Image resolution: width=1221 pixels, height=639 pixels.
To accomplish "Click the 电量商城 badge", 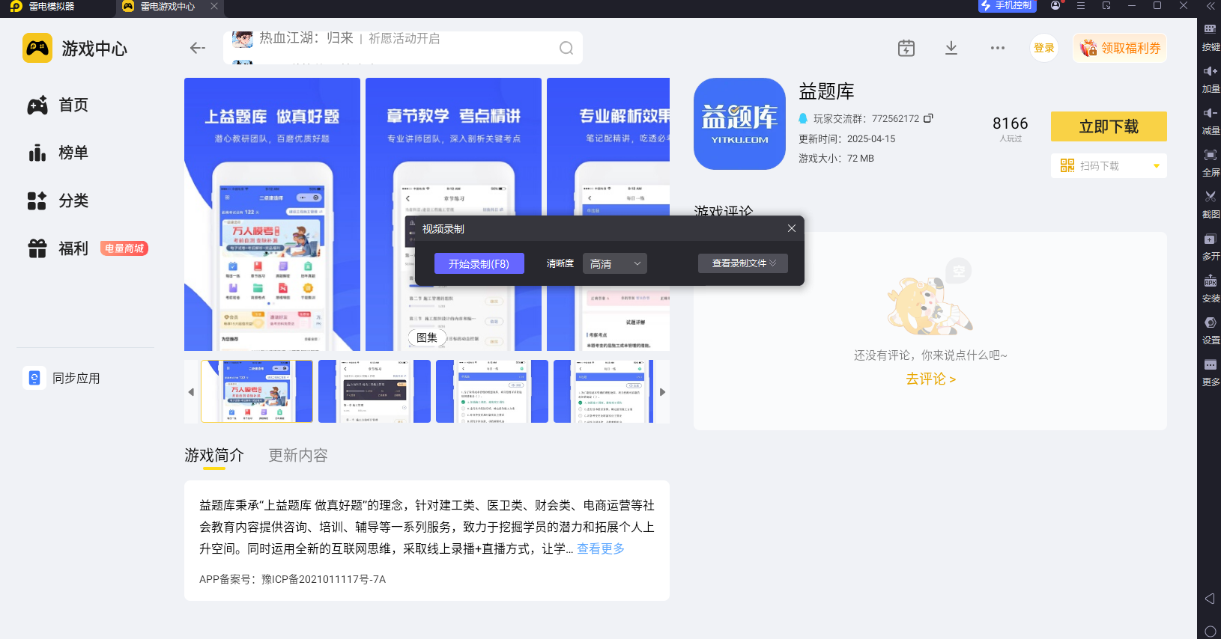I will [x=124, y=248].
